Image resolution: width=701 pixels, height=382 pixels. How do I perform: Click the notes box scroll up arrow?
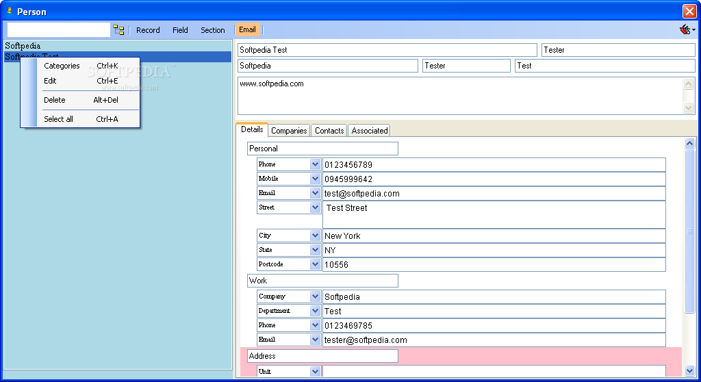click(x=689, y=84)
